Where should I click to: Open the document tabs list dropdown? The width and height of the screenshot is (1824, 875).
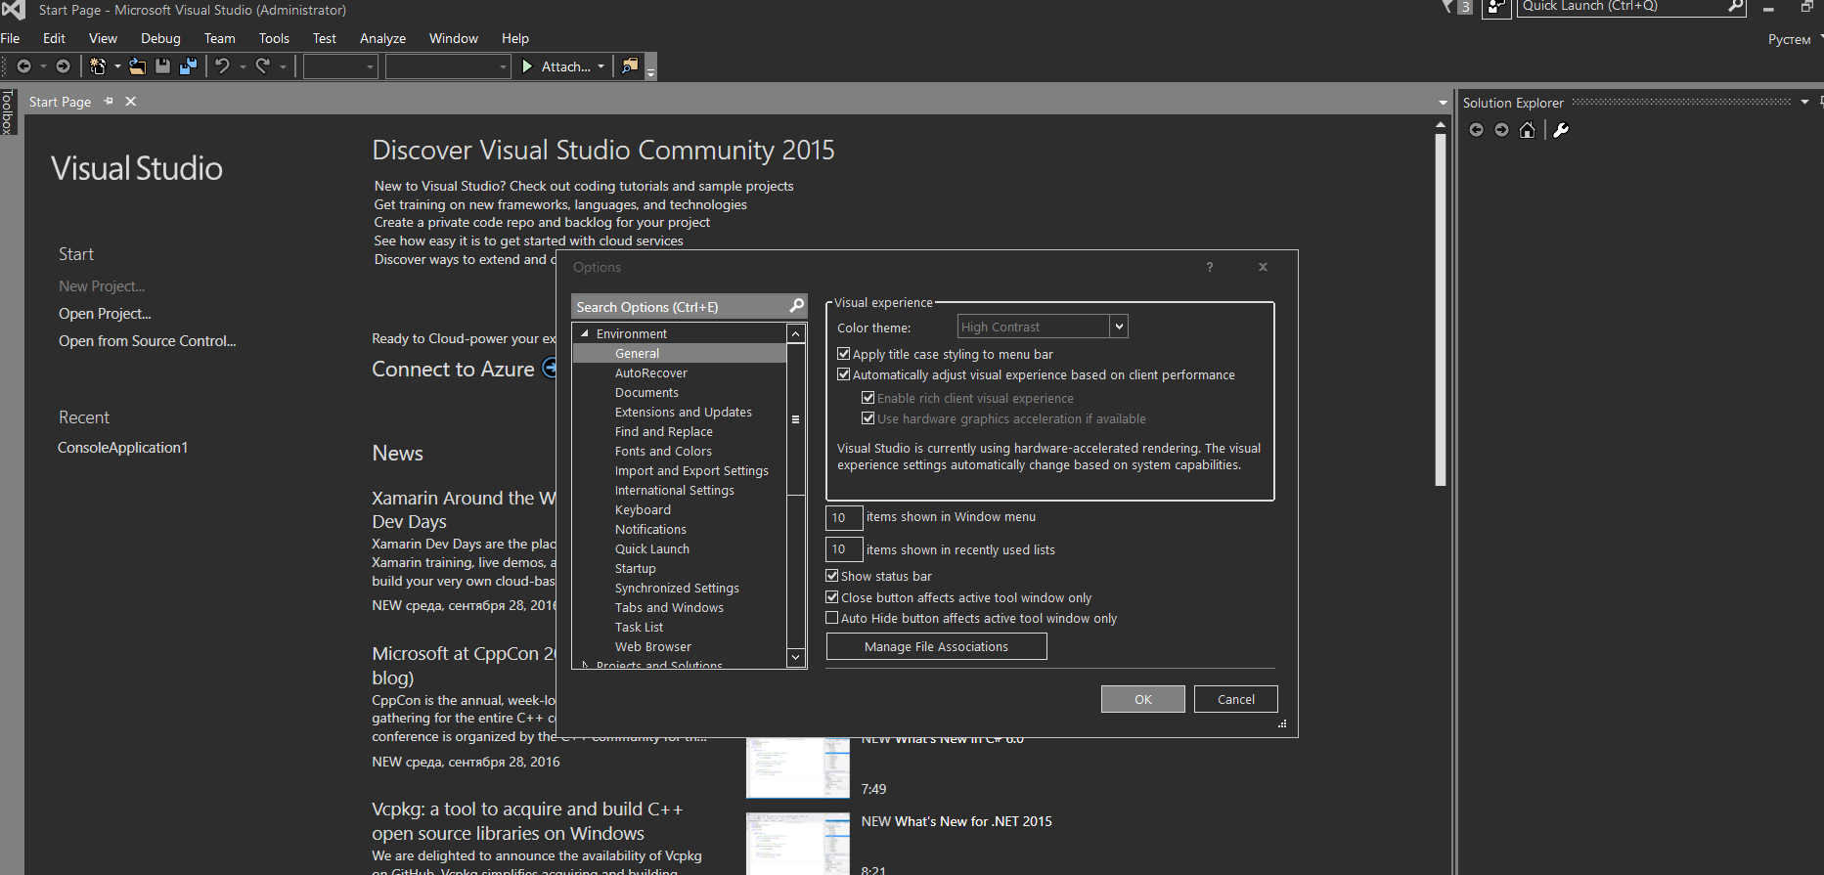click(x=1443, y=103)
